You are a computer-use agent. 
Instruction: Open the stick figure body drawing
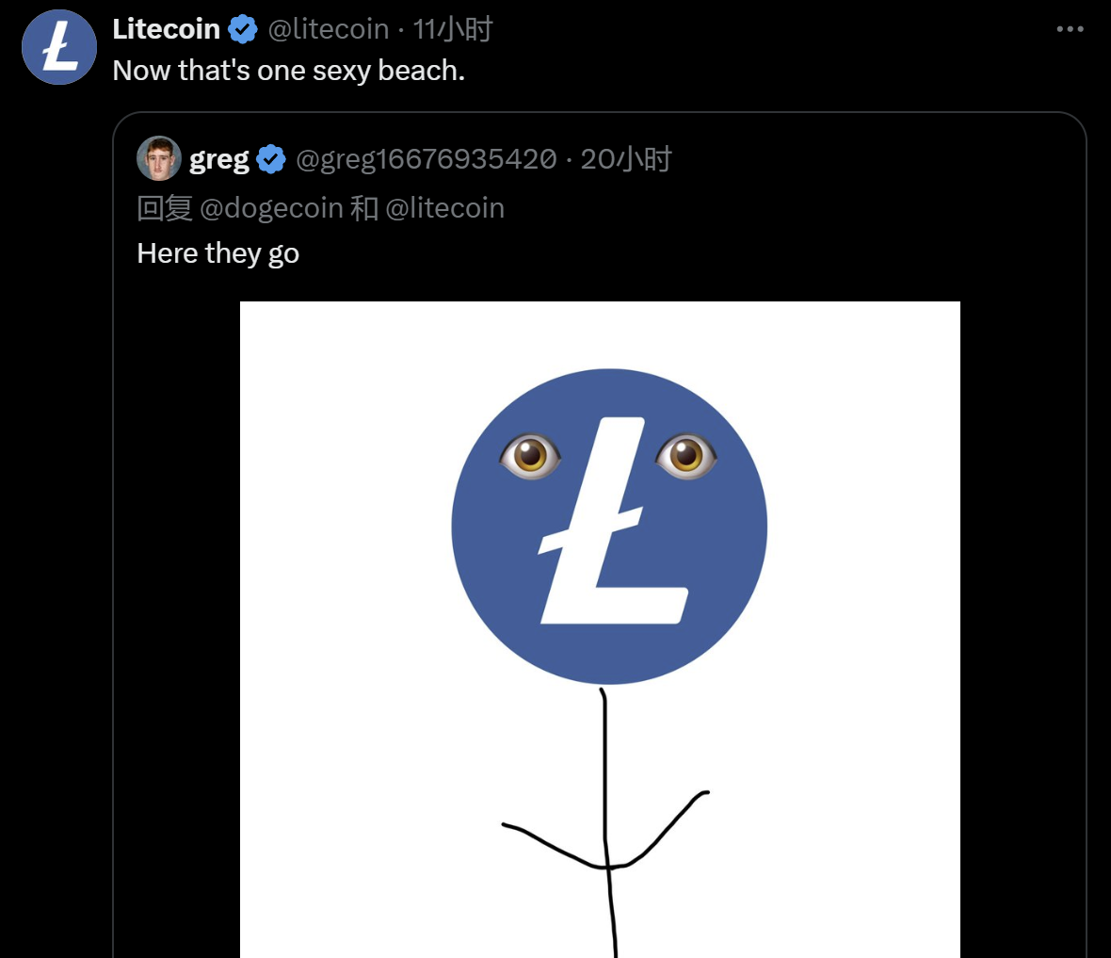(605, 820)
